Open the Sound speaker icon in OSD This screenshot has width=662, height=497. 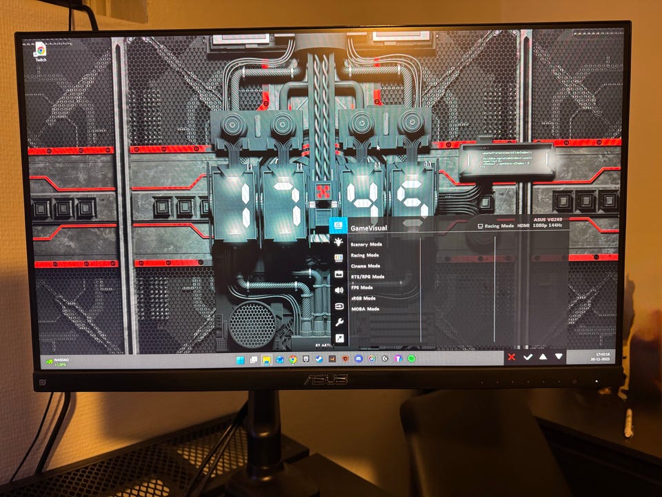339,290
